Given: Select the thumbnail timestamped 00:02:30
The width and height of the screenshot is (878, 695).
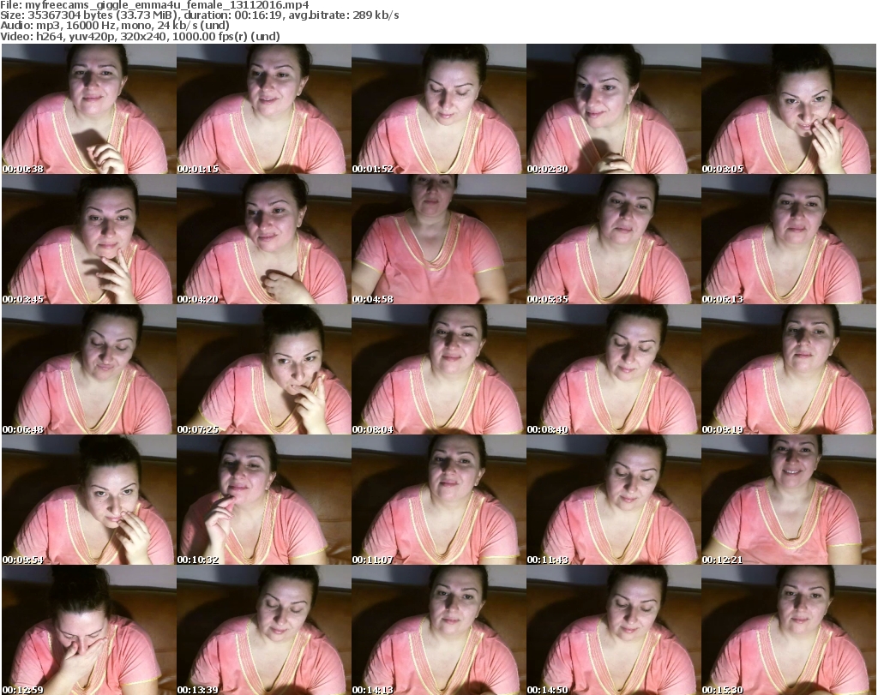Looking at the screenshot, I should [x=614, y=109].
